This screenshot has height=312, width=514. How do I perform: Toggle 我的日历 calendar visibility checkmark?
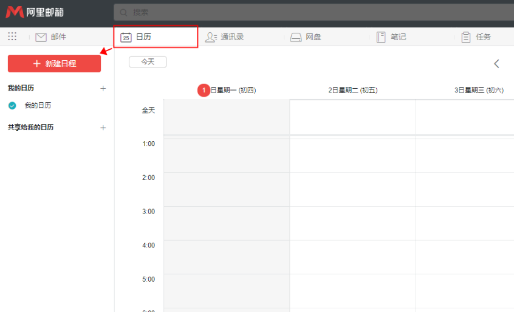click(x=12, y=106)
